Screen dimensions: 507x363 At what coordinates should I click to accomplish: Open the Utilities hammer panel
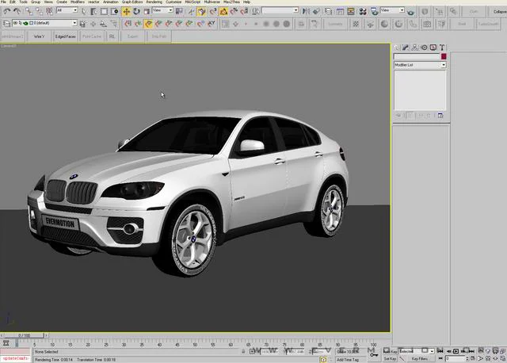442,48
